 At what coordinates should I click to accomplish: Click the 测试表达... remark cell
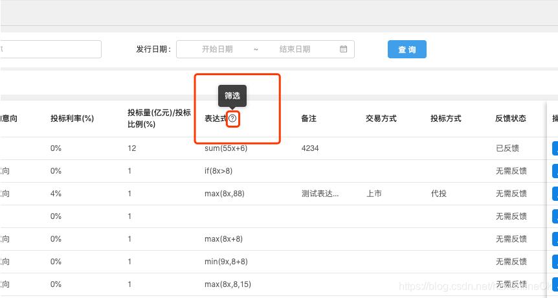pyautogui.click(x=320, y=194)
